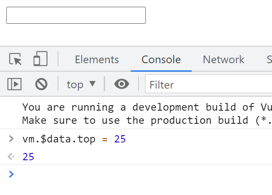272x195 pixels.
Task: Click the vm.$data.top = 25 command entry
Action: [x=74, y=139]
